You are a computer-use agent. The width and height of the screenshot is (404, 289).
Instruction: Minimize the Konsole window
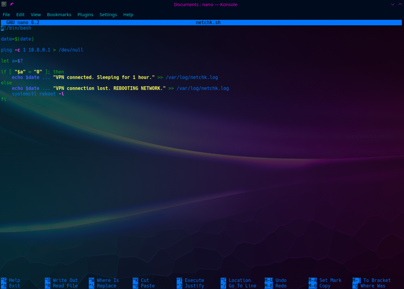pos(393,4)
